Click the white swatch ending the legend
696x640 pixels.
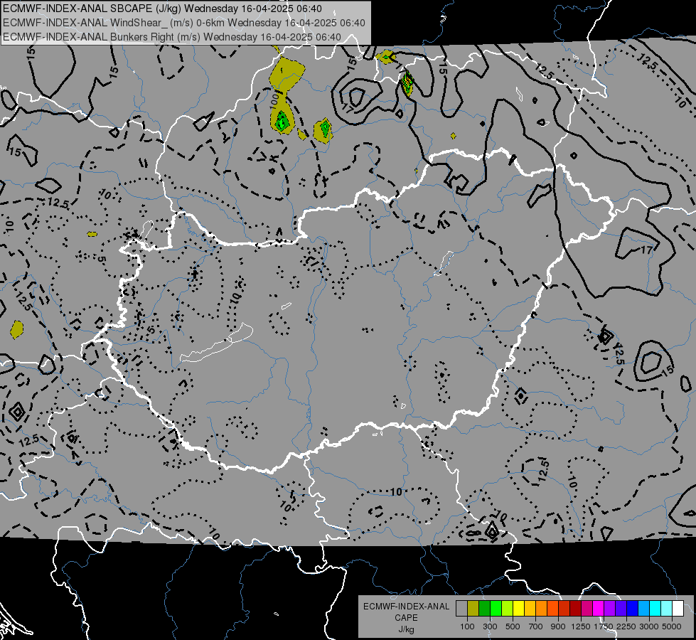click(x=678, y=609)
